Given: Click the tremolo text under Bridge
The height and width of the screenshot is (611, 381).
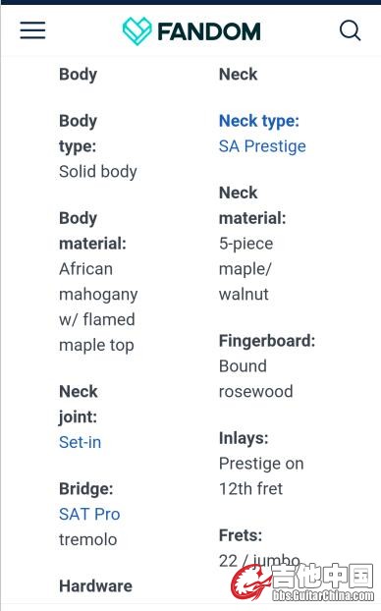Looking at the screenshot, I should (x=88, y=539).
